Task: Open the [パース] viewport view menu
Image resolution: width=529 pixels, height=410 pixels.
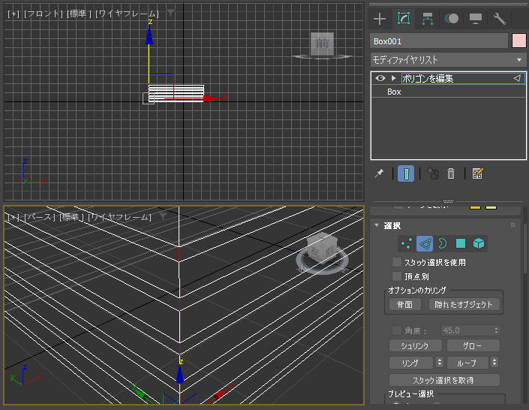Action: click(x=40, y=217)
